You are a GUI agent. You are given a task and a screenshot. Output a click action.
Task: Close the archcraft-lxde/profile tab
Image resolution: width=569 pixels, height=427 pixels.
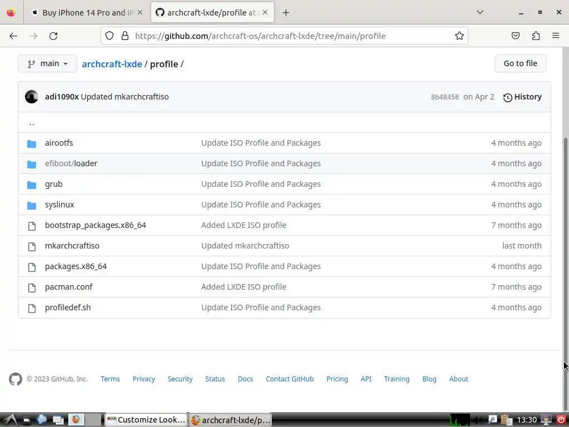pos(265,12)
